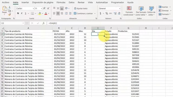Image resolution: width=173 pixels, height=97 pixels.
Task: Switch to Disposición de página tab
Action: click(x=43, y=2)
